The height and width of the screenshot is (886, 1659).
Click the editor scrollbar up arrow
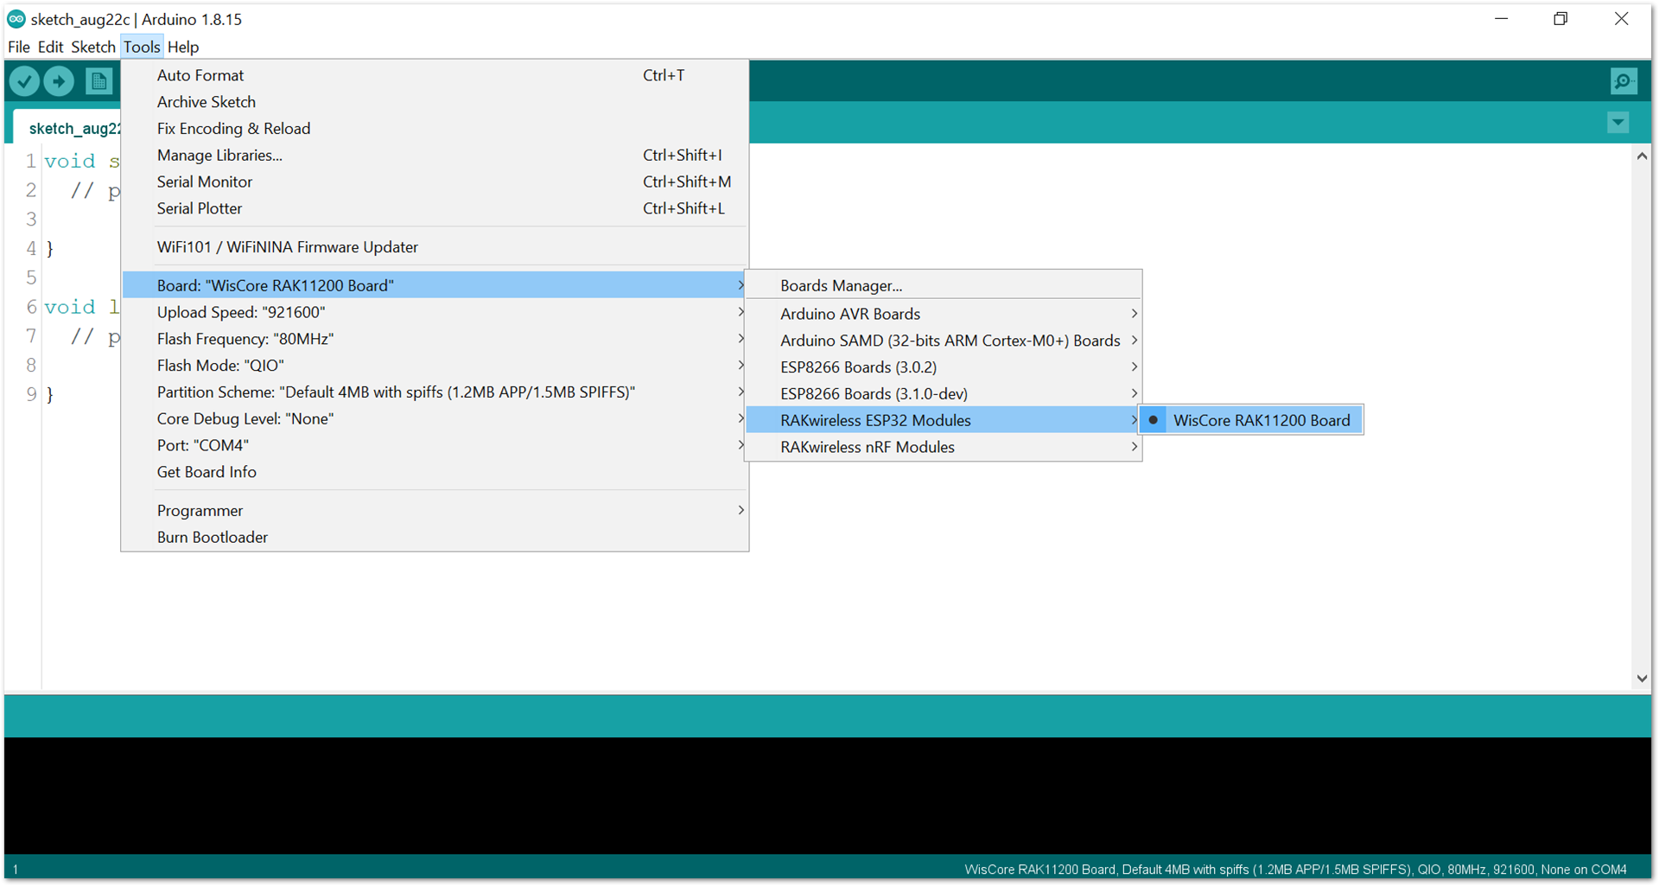coord(1642,156)
